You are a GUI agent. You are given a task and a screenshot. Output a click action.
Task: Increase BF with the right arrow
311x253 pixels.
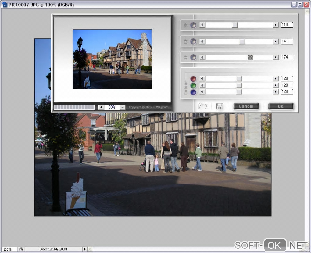coord(276,25)
